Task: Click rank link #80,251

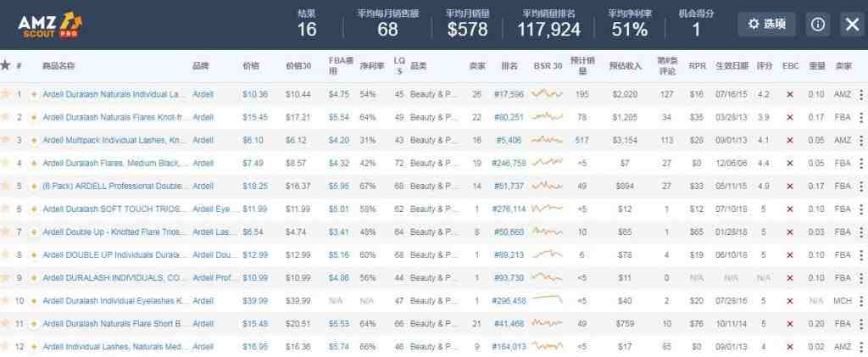Action: coord(509,117)
